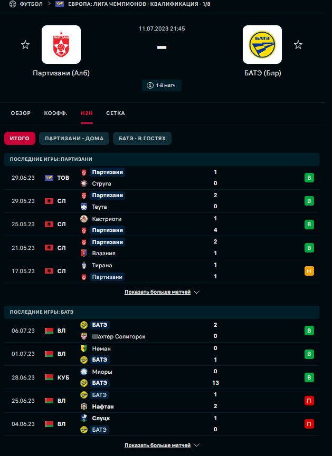The width and height of the screenshot is (332, 456).
Task: Switch to the КОЭФФ. tab
Action: (x=55, y=113)
